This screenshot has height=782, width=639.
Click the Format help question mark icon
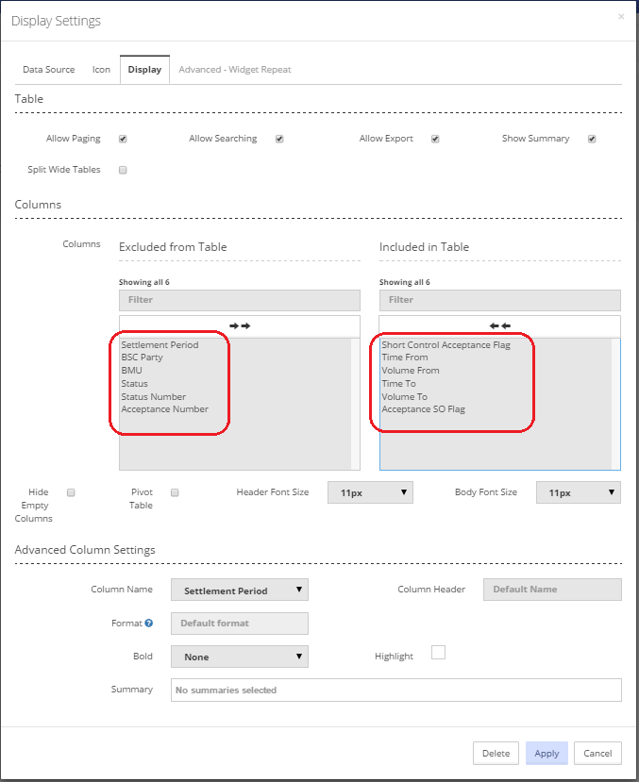(x=149, y=624)
